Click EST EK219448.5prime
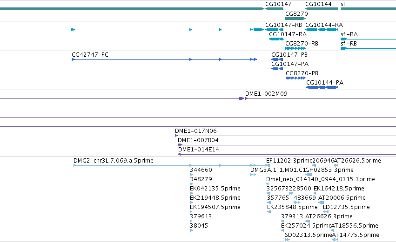396x242 pixels. pyautogui.click(x=215, y=198)
